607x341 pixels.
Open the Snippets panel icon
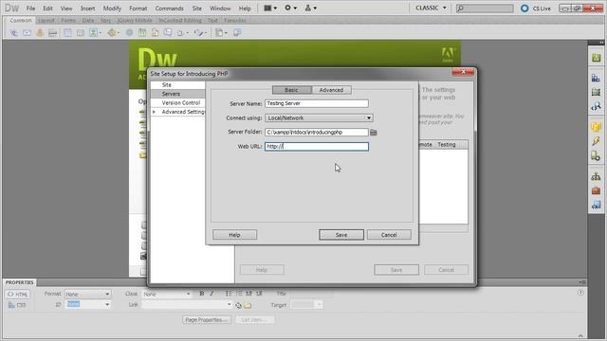point(596,205)
